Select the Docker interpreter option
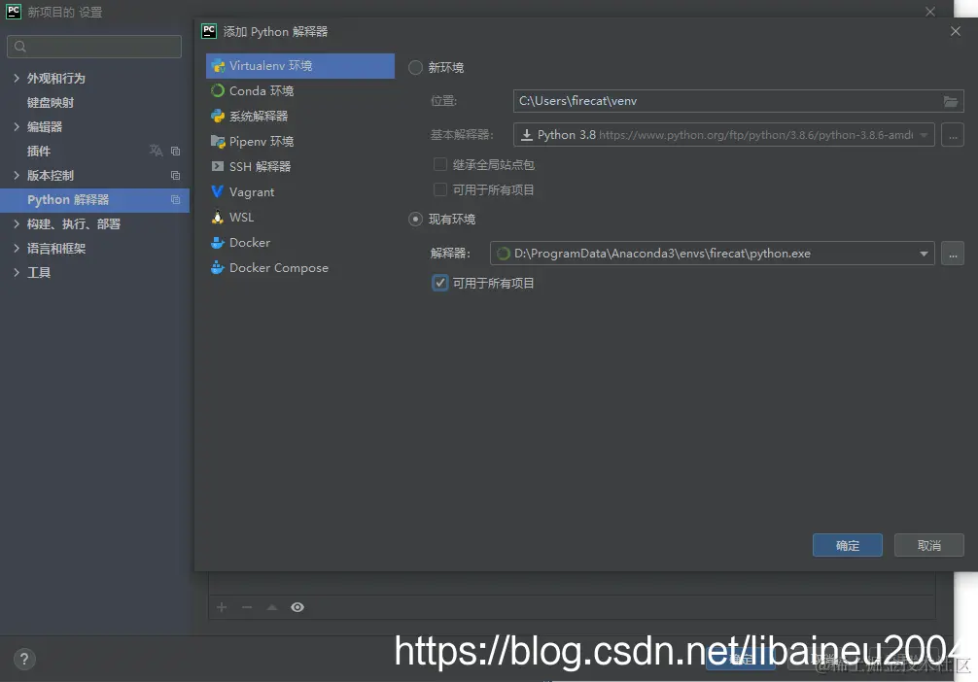This screenshot has width=978, height=682. tap(300, 243)
